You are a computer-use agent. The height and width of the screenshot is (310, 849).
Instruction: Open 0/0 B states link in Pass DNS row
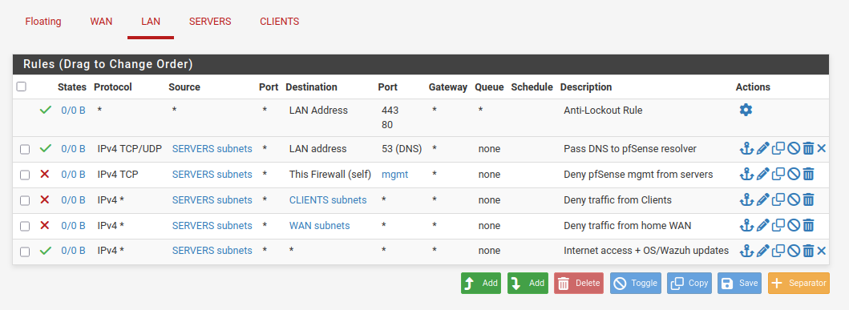(x=73, y=149)
